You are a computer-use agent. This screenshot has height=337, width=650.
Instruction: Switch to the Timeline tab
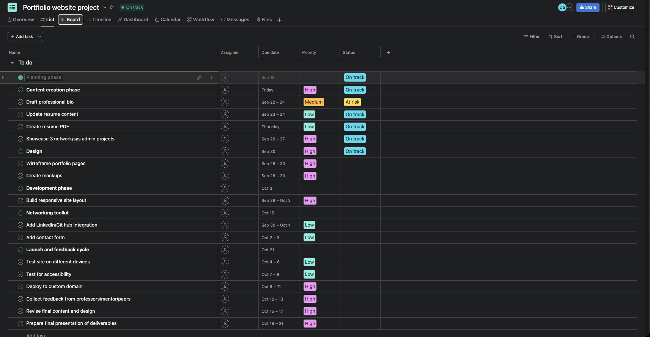click(x=99, y=20)
